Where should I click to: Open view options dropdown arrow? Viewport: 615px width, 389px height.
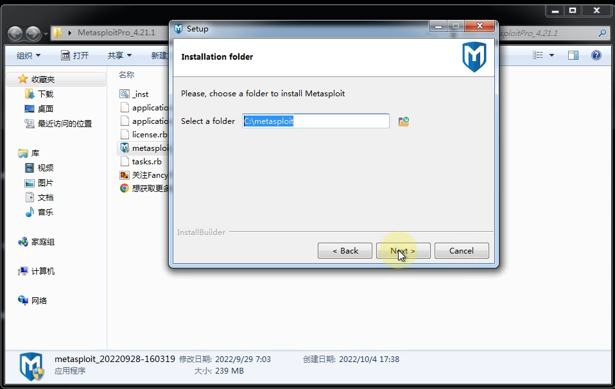click(x=551, y=55)
